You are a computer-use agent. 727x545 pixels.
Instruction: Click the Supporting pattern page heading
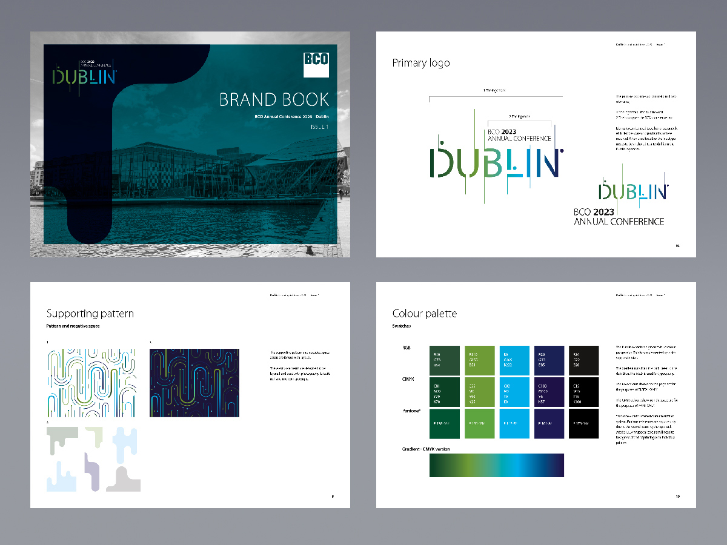(x=90, y=314)
